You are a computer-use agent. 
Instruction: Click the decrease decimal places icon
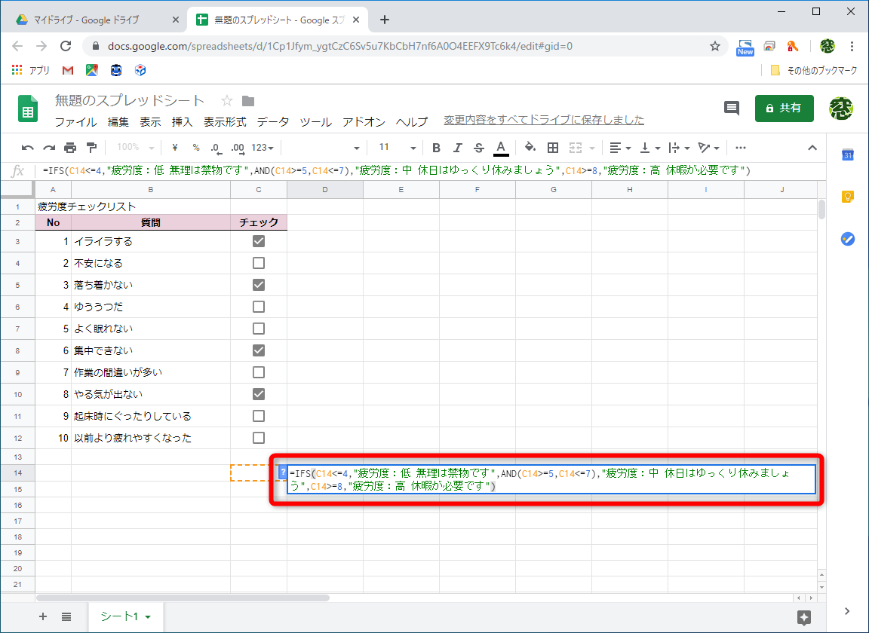[216, 148]
